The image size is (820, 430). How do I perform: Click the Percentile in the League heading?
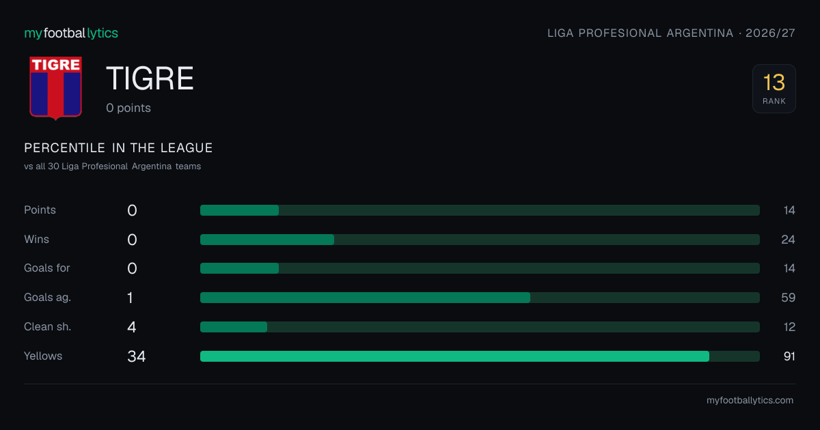pos(118,148)
